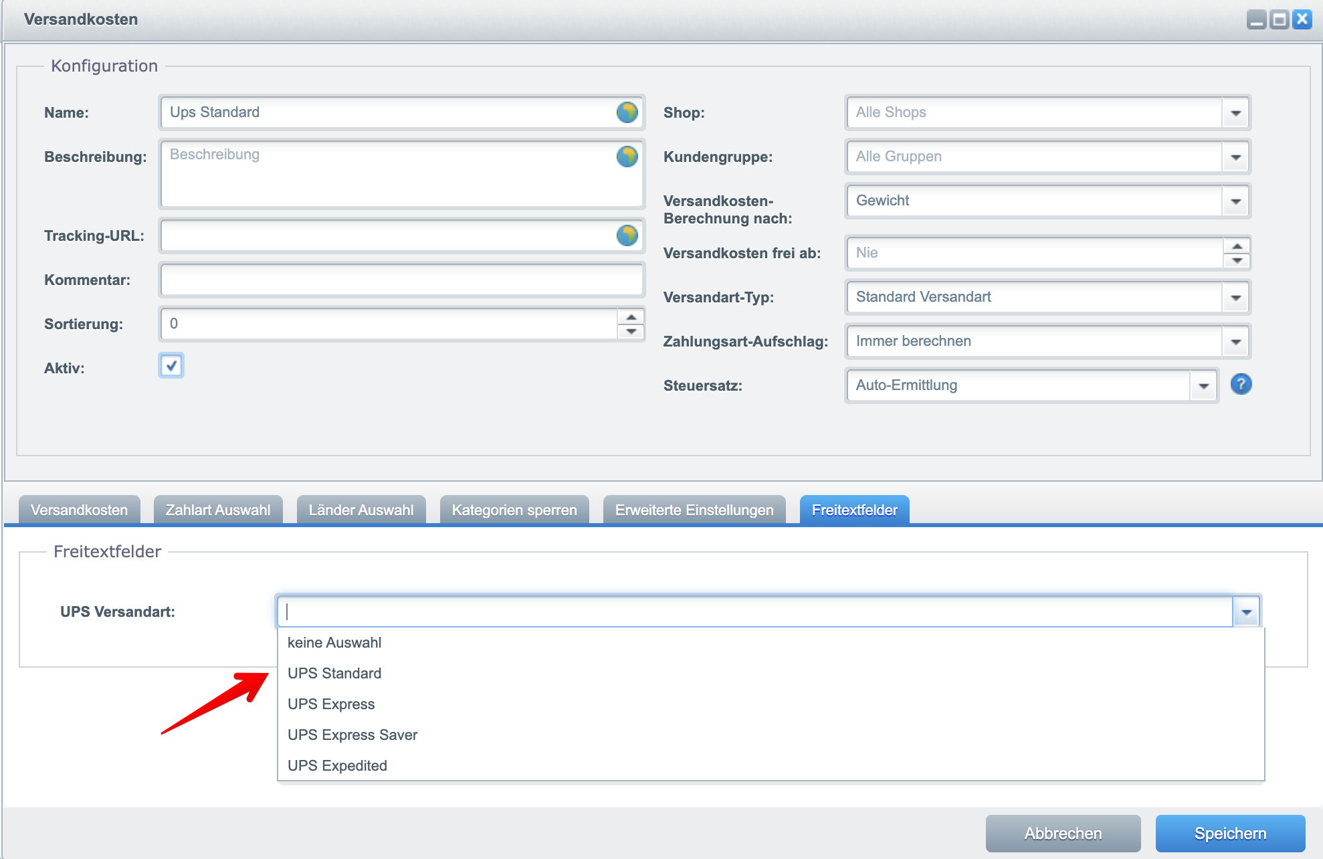Click the globe icon in the Tracking-URL field

(x=627, y=235)
